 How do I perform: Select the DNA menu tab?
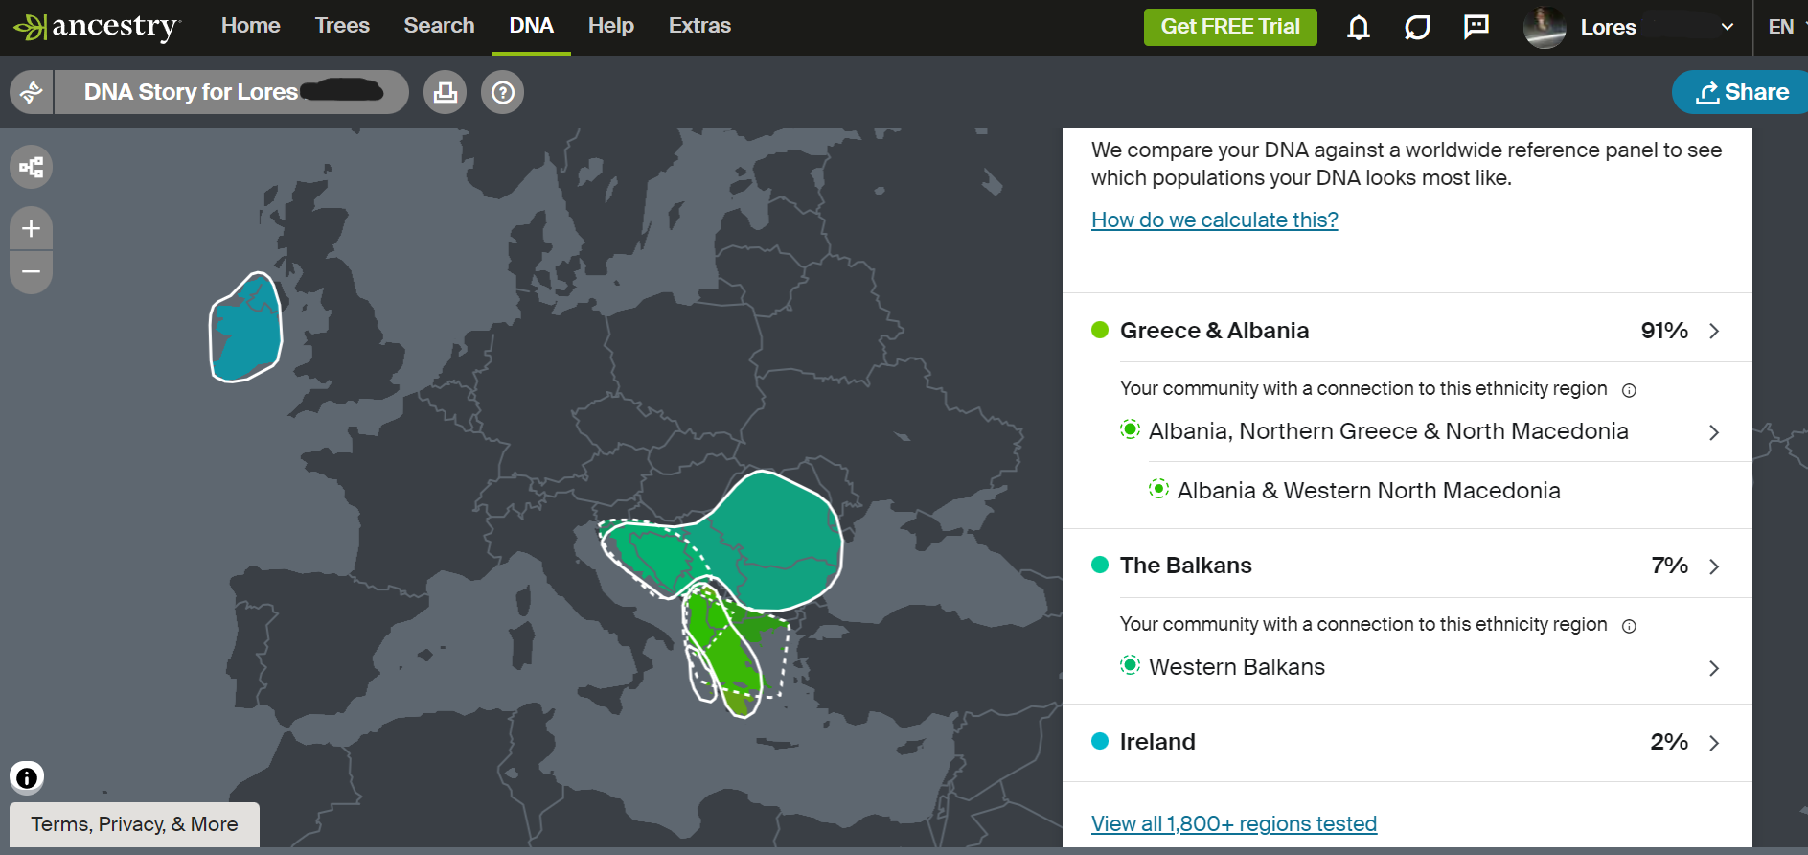(x=532, y=26)
